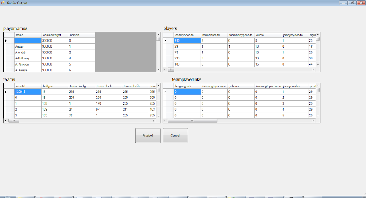Select the A-Holloway name cell
The image size is (366, 198).
[28, 58]
